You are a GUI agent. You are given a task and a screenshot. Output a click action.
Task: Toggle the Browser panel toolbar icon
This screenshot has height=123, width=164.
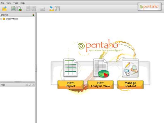tap(57, 9)
